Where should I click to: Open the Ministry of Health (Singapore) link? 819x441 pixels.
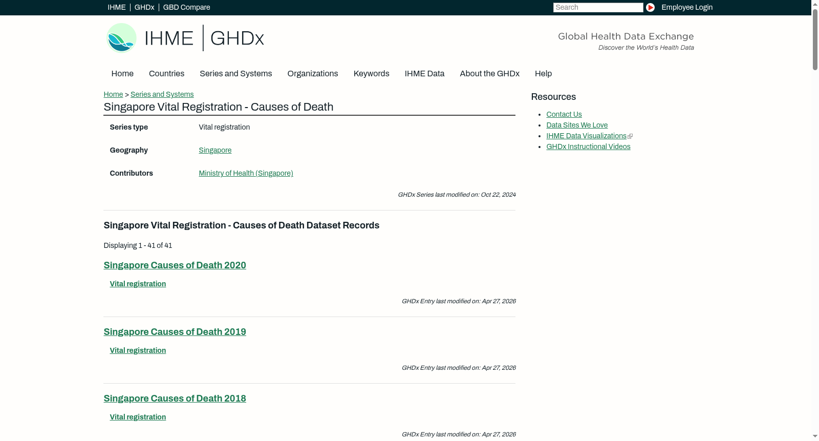pyautogui.click(x=246, y=173)
